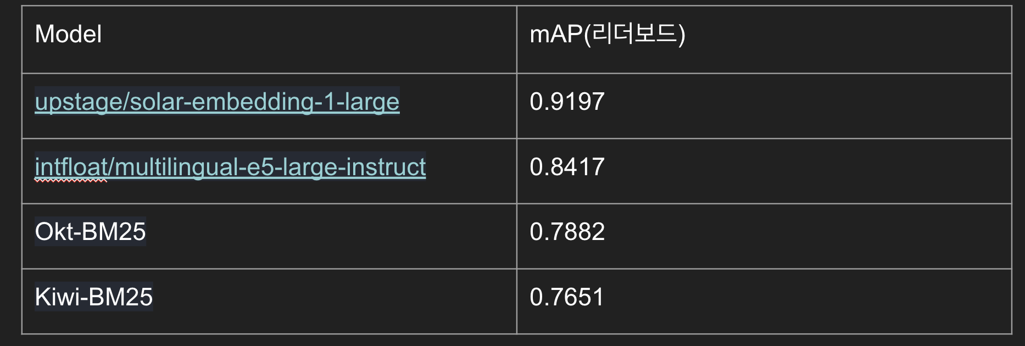Image resolution: width=1025 pixels, height=346 pixels.
Task: Select the 0.8417 score cell
Action: [x=764, y=171]
